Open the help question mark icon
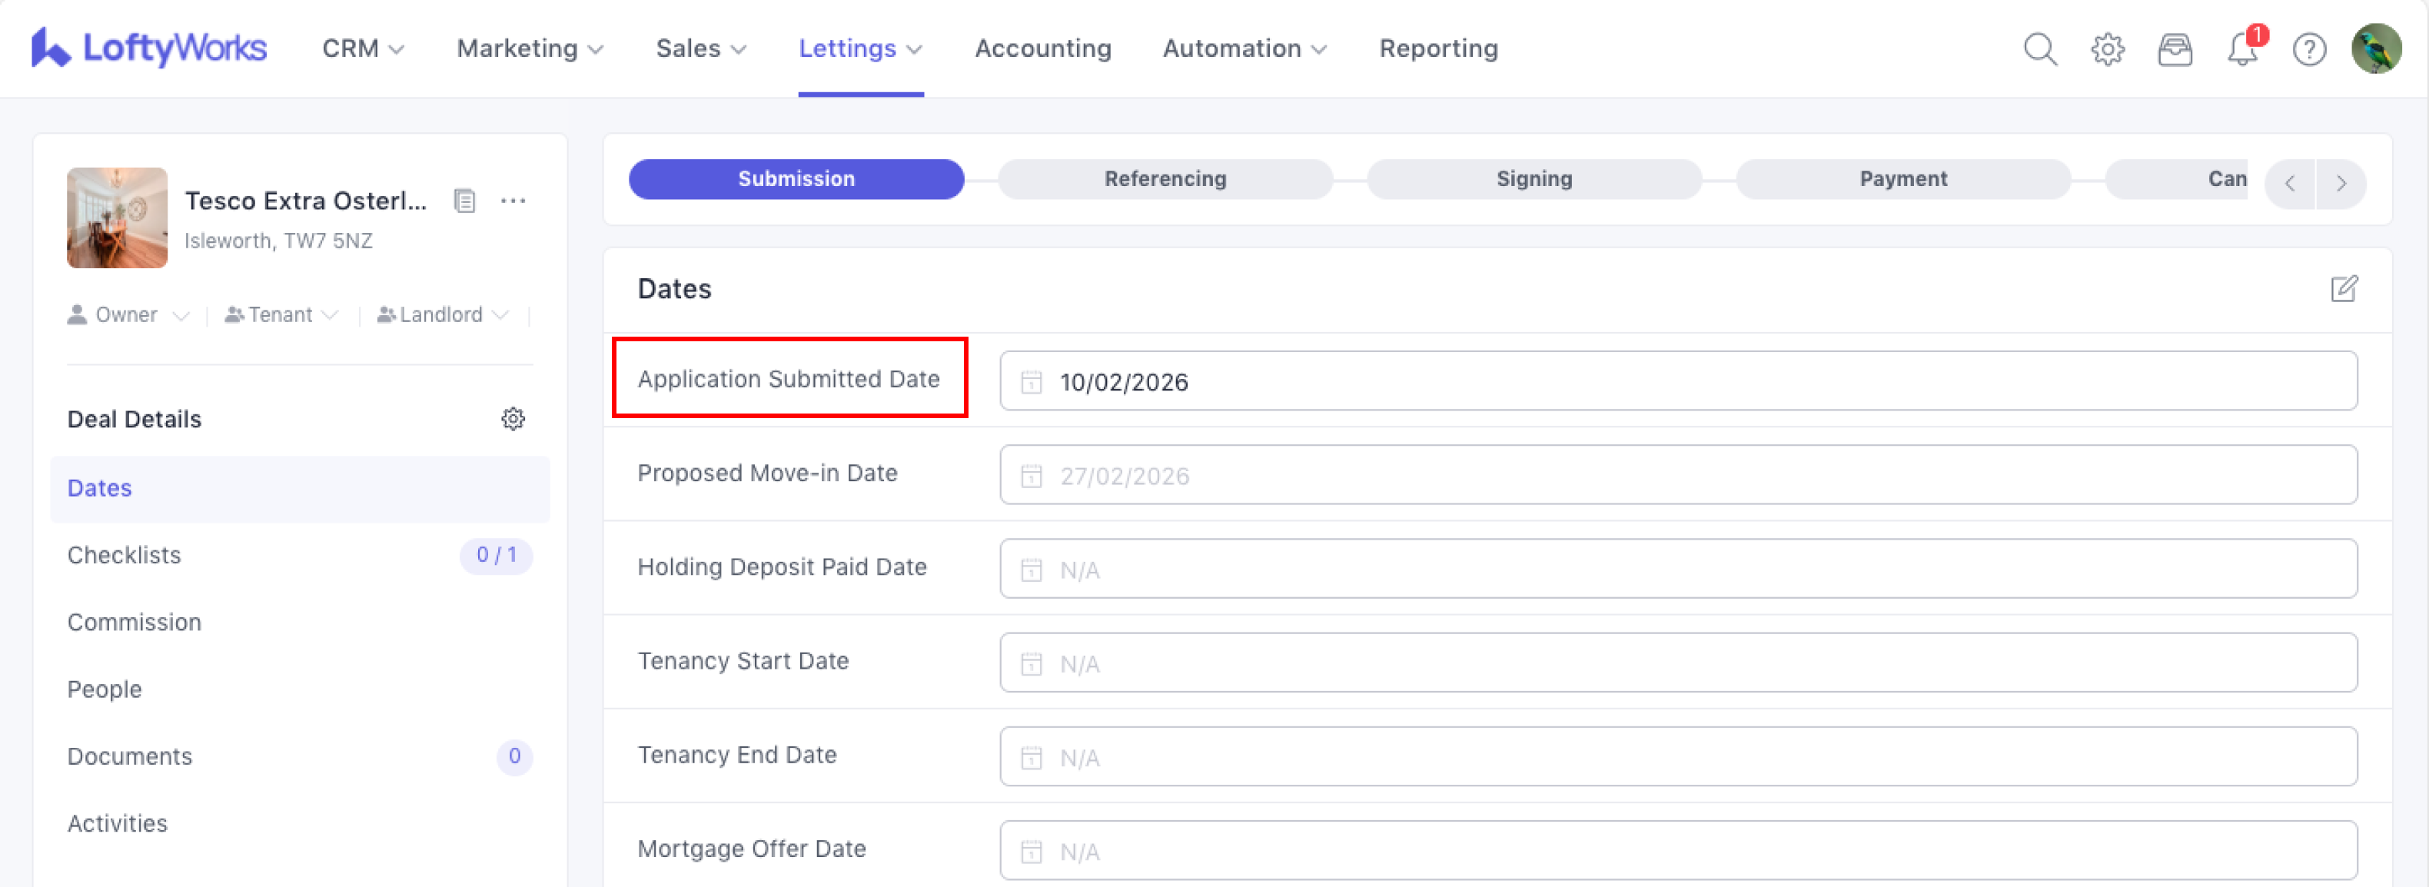 click(x=2308, y=48)
